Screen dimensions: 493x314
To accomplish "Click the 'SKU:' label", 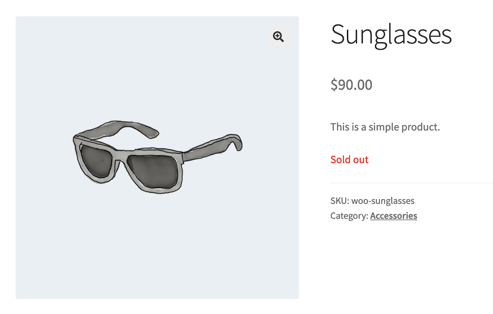I will click(x=340, y=201).
